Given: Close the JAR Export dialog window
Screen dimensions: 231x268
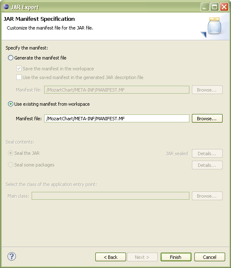Looking at the screenshot, I should (x=224, y=7).
